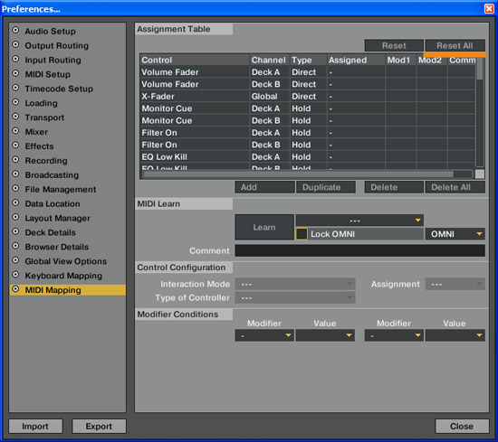Click the radio bullet beside Transport
498x442 pixels.
pos(15,117)
